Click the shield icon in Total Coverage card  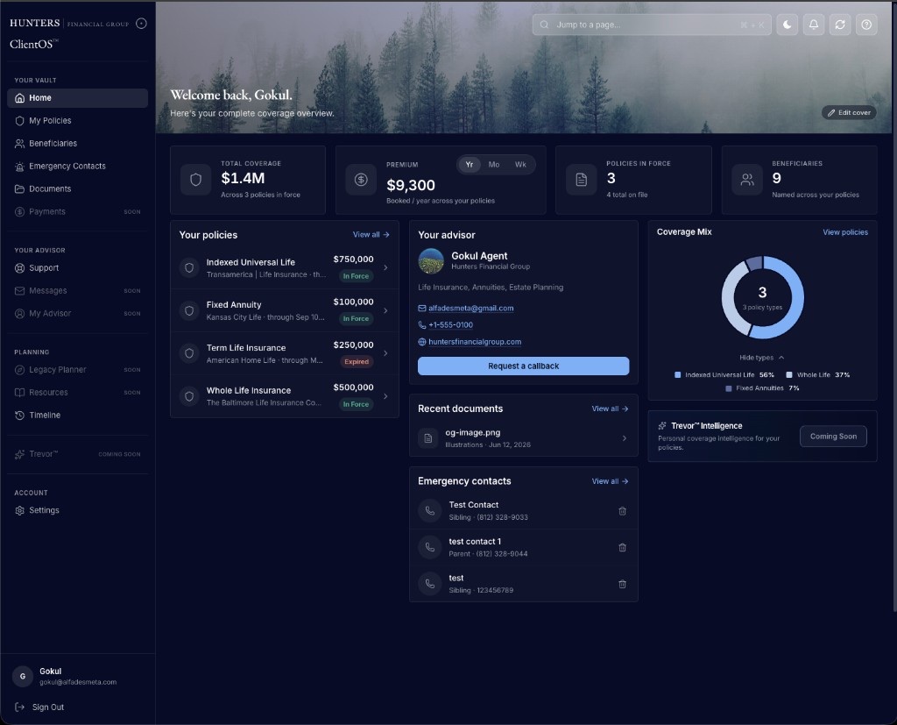coord(195,180)
